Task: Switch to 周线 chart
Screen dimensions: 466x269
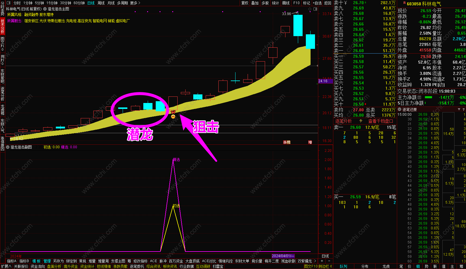Action: (101, 3)
